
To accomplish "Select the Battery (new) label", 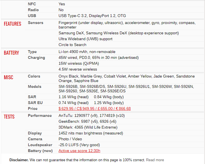I will point(40,151).
